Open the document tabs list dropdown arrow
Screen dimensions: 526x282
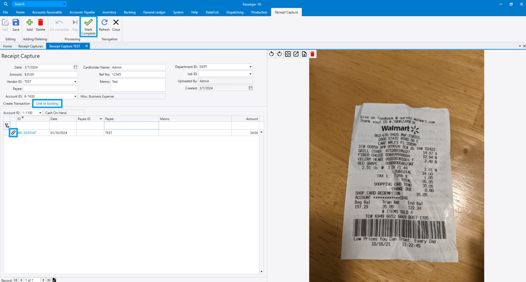click(520, 46)
